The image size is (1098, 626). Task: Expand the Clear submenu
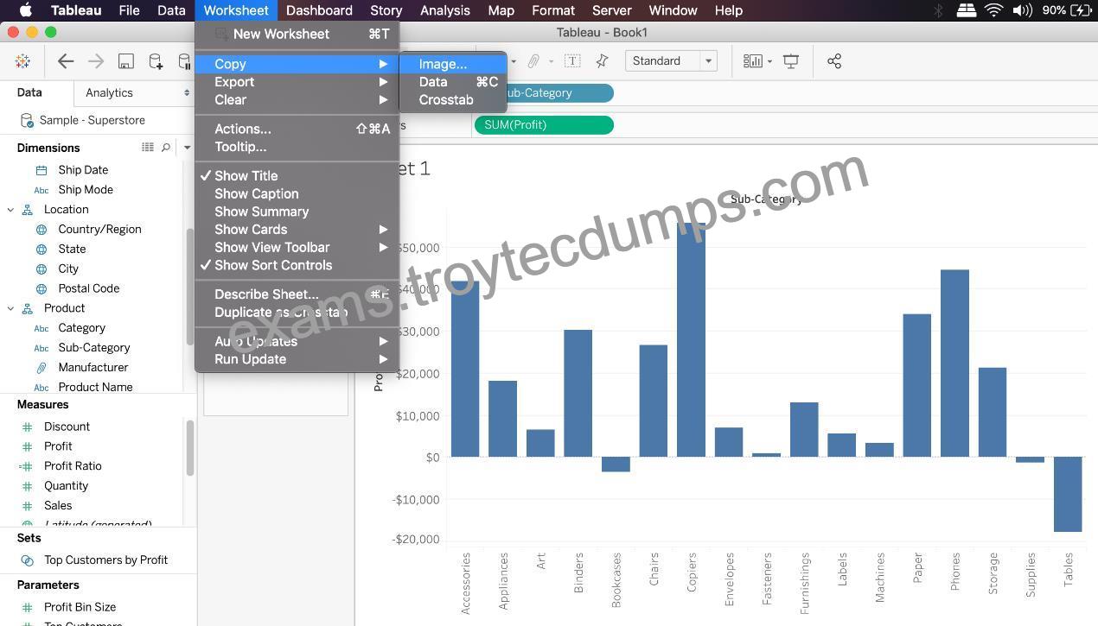coord(297,100)
